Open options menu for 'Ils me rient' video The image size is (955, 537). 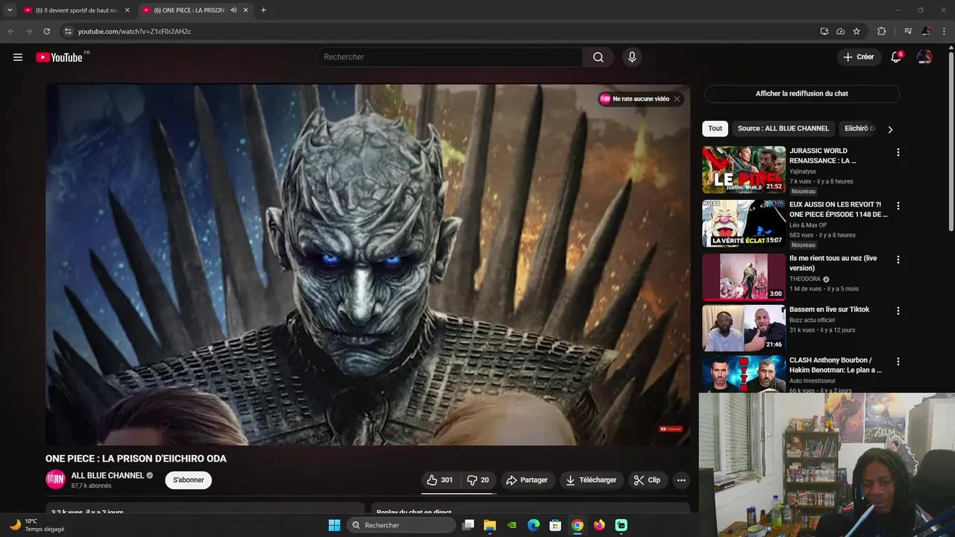point(898,260)
